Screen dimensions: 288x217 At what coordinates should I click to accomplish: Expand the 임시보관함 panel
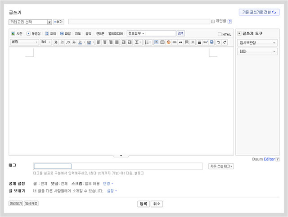pos(257,43)
